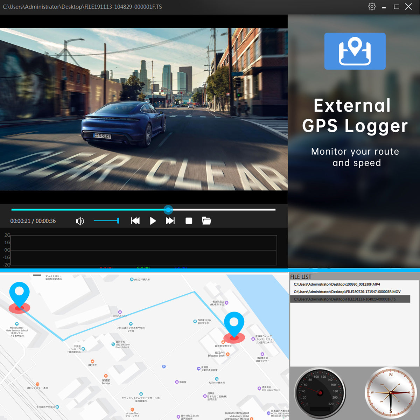Open the settings gear in title bar
Screen dimensions: 420x420
(372, 7)
